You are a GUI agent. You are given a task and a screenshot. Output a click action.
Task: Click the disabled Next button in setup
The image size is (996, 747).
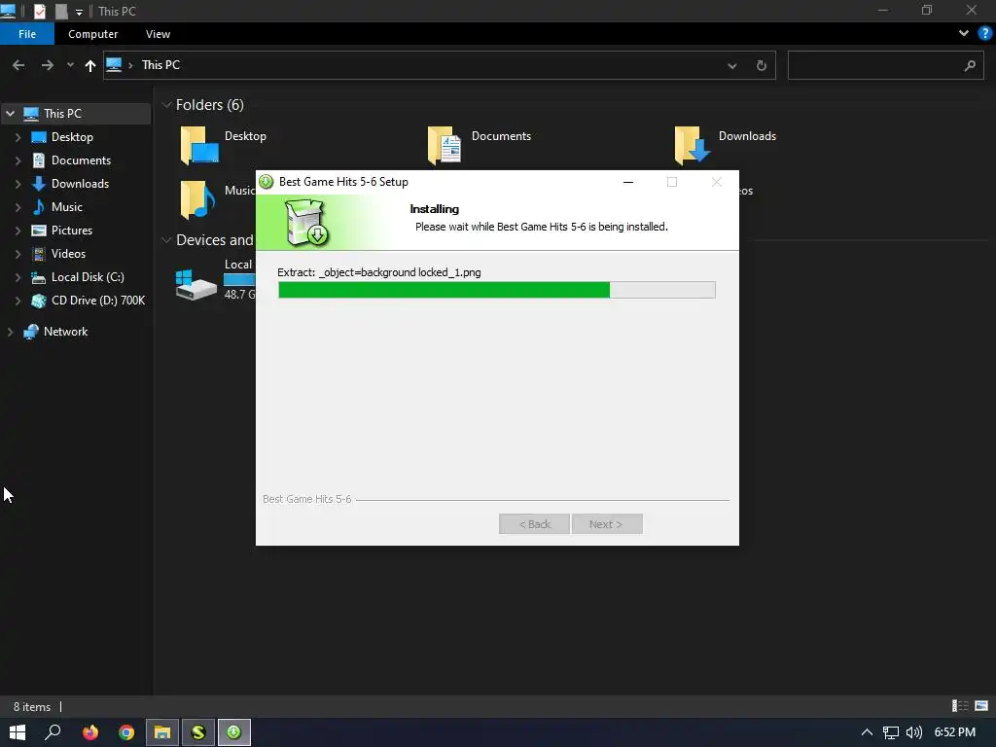[607, 524]
